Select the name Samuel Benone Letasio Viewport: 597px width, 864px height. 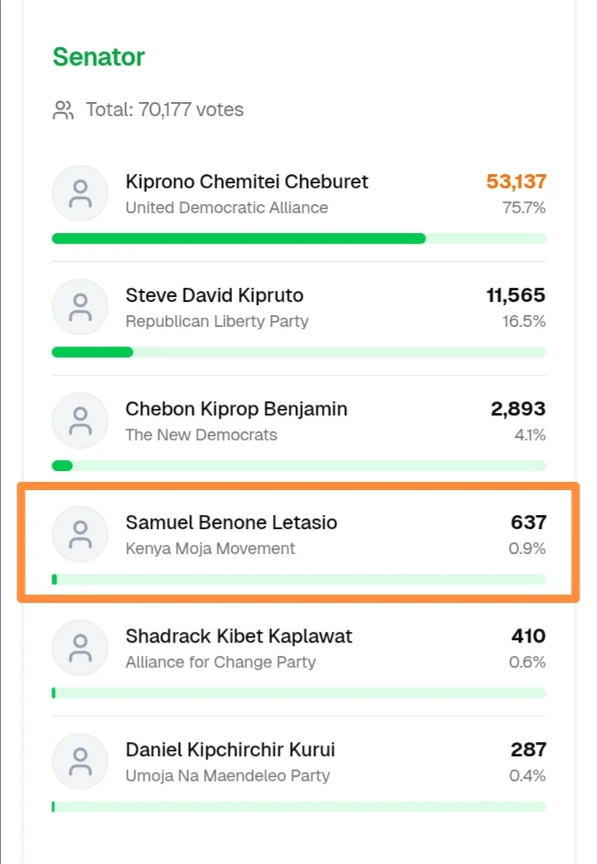click(x=231, y=522)
